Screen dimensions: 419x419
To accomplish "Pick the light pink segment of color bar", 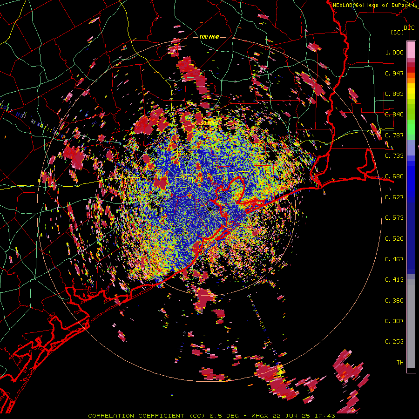I will [411, 50].
